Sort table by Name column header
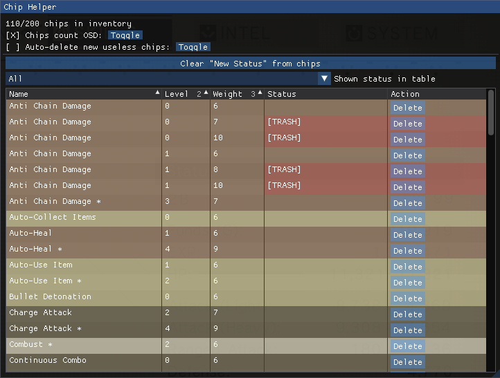 point(84,94)
